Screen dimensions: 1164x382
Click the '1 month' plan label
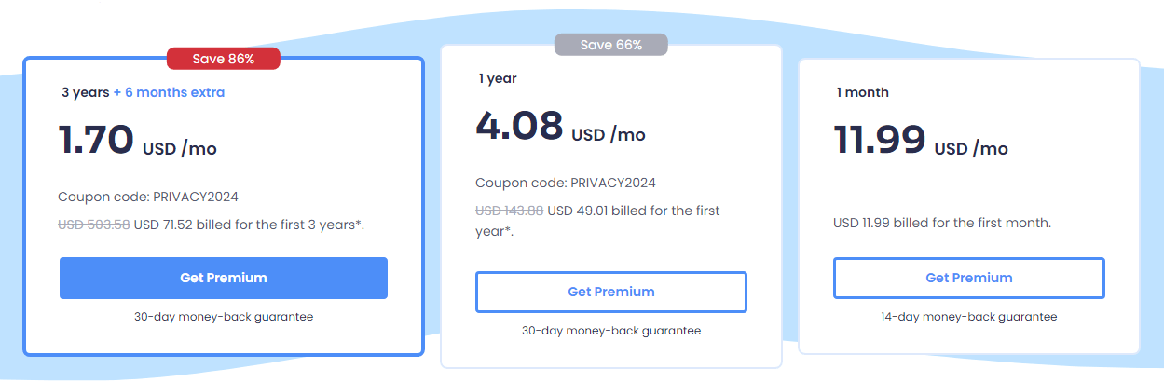862,92
